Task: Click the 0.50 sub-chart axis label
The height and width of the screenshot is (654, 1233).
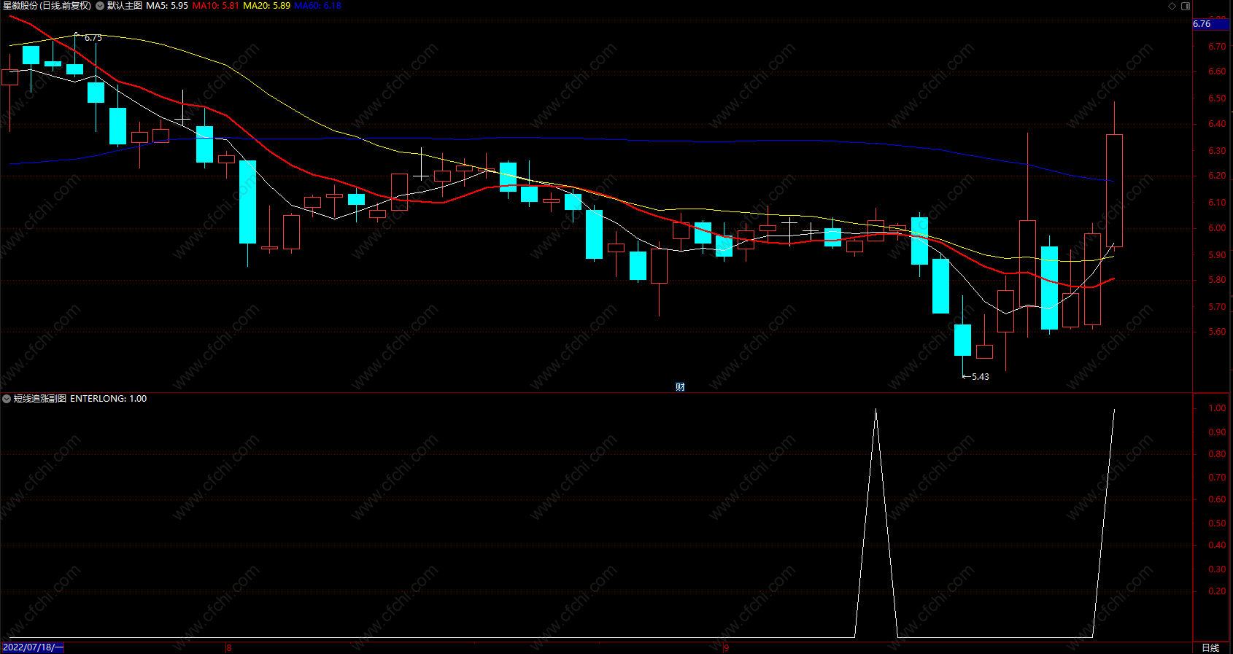Action: (x=1217, y=523)
